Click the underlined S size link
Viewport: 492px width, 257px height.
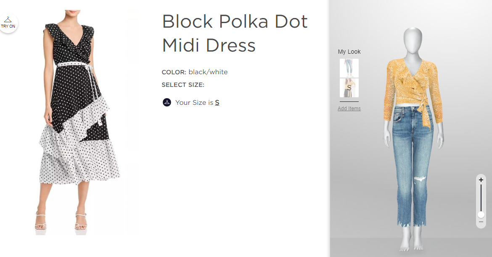217,103
